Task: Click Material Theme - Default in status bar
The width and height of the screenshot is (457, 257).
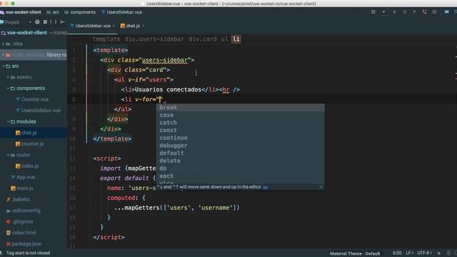Action: 355,253
